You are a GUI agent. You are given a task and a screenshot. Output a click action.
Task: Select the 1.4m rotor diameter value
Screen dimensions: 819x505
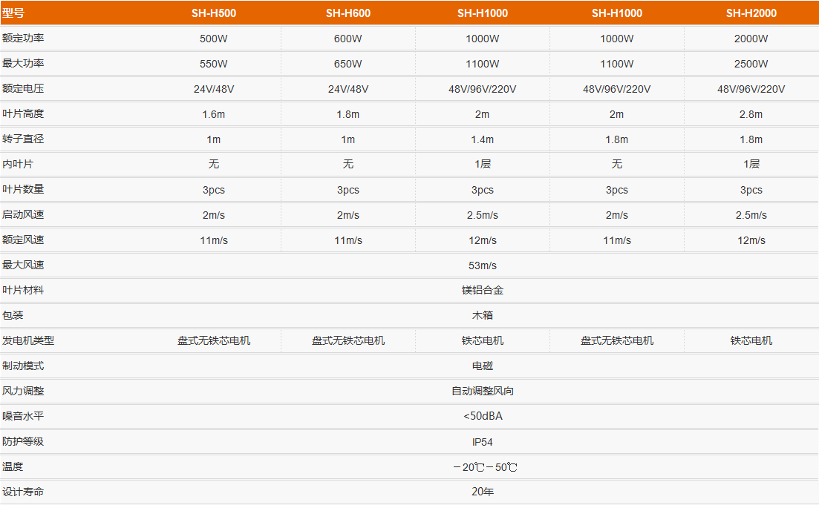click(482, 139)
